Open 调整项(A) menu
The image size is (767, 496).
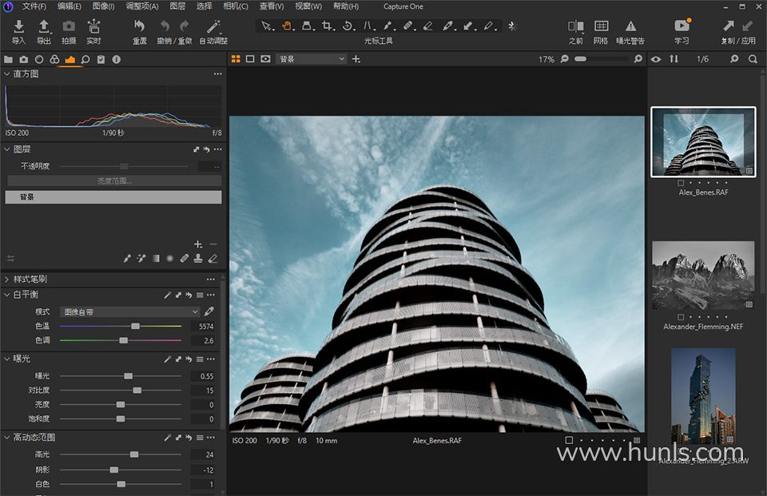point(142,6)
